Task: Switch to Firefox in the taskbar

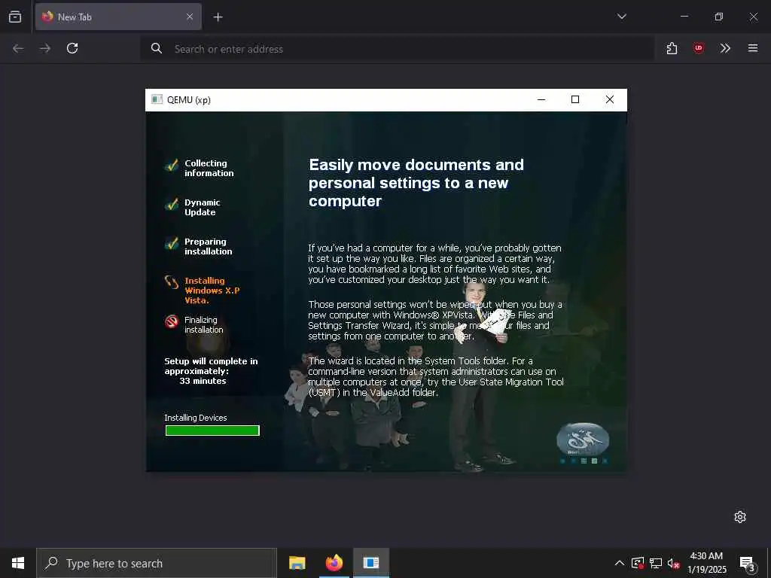Action: tap(334, 563)
